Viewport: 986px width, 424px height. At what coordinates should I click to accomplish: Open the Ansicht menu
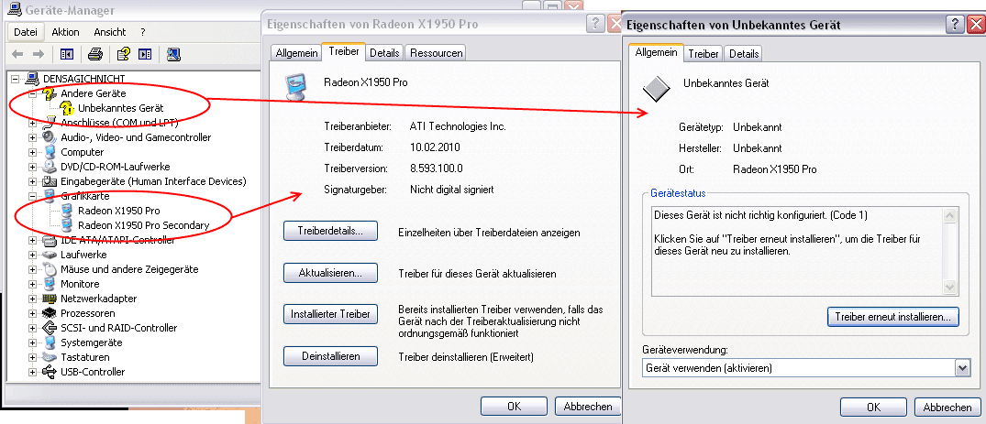(x=110, y=32)
